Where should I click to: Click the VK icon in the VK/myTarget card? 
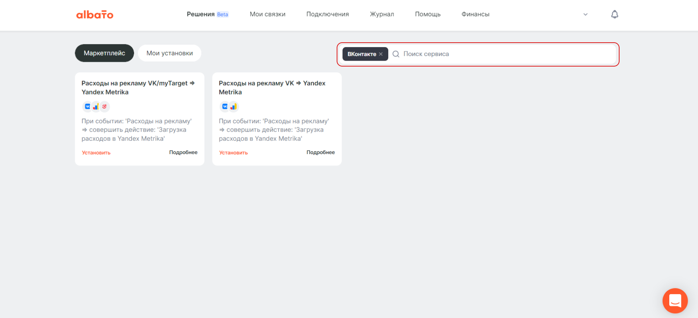pyautogui.click(x=87, y=107)
